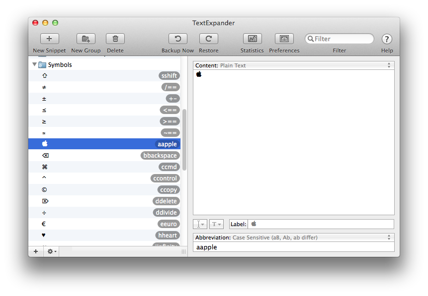The image size is (428, 296).
Task: Click the abbreviation field containing aapple
Action: click(294, 247)
